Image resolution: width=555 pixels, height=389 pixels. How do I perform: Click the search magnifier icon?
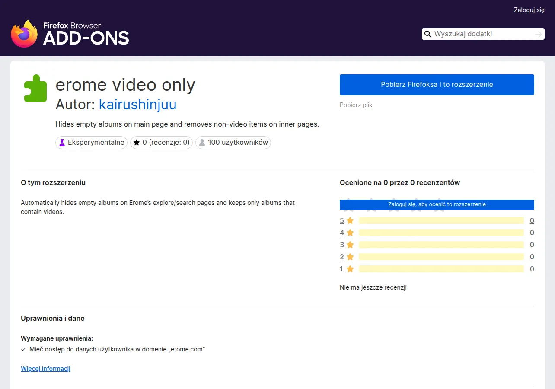coord(428,34)
